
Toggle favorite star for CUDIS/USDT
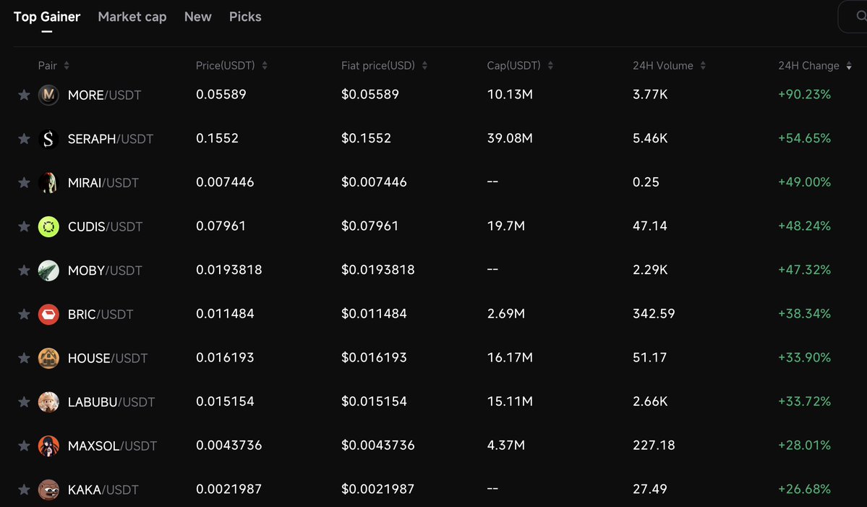pyautogui.click(x=24, y=226)
